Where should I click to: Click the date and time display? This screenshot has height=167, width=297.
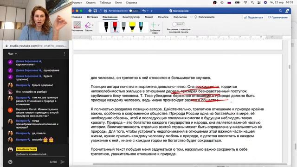tap(282, 3)
